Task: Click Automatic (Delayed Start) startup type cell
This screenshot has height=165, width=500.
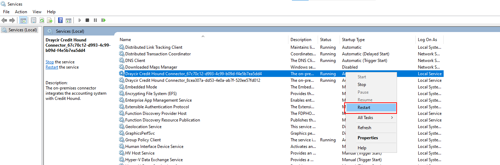Action: (366, 54)
